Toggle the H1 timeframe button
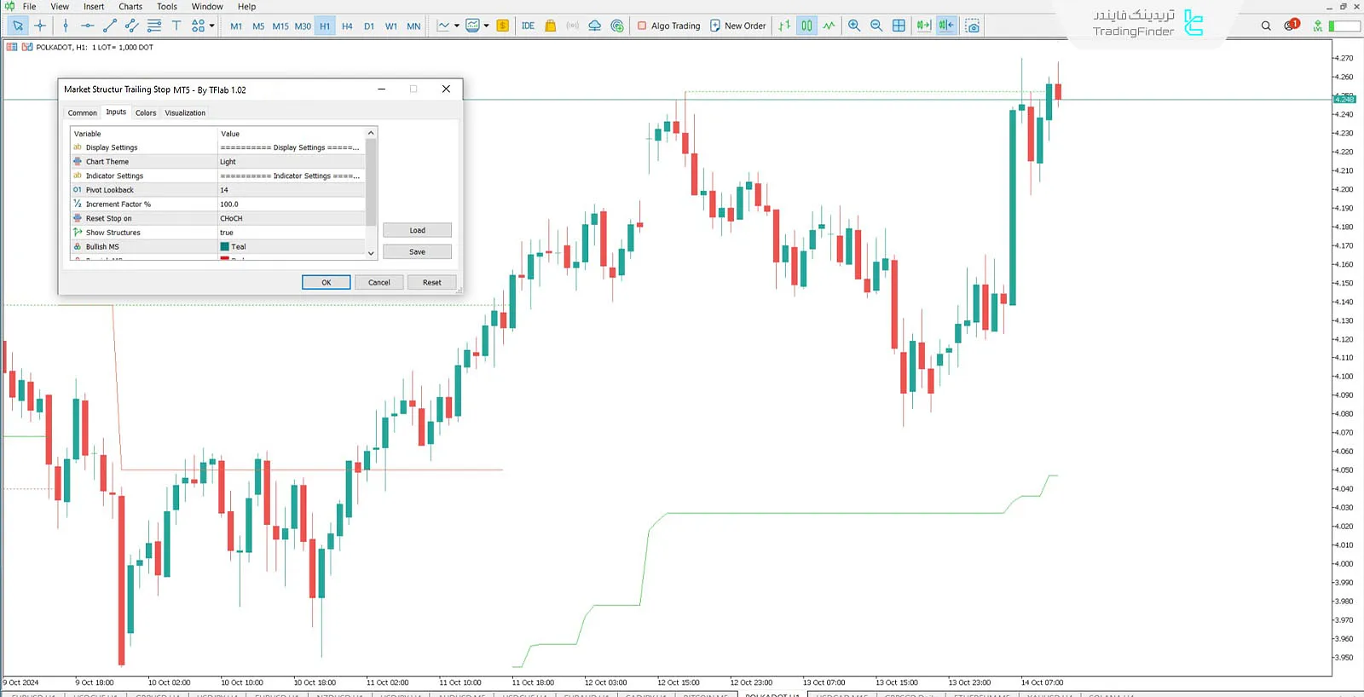Image resolution: width=1364 pixels, height=697 pixels. click(x=325, y=26)
